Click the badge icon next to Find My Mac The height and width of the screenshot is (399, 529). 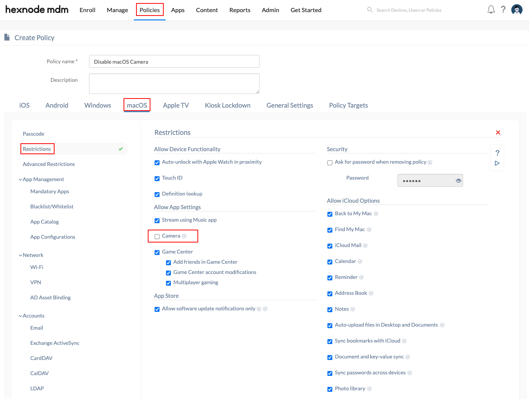tap(369, 230)
